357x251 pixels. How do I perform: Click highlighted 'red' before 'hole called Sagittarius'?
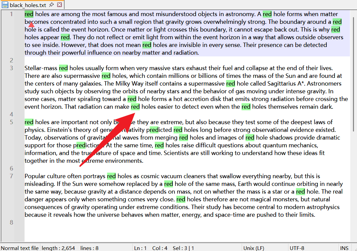tap(231, 84)
